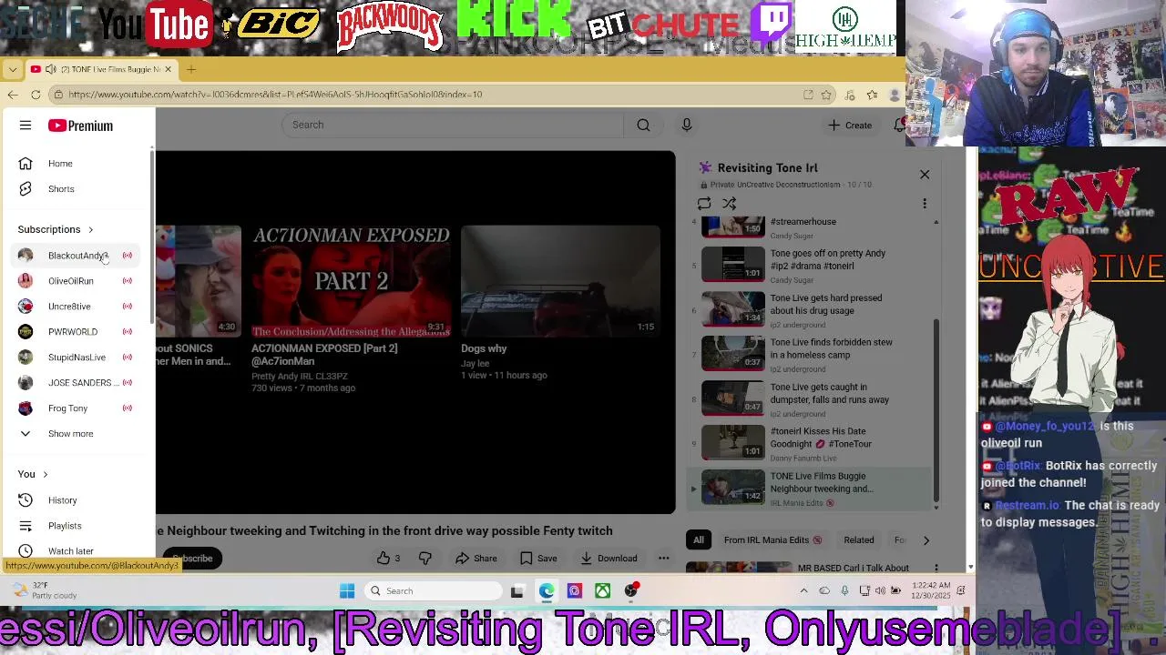The width and height of the screenshot is (1166, 655).
Task: Open the JOSE SANDERS subscription
Action: coord(77,383)
